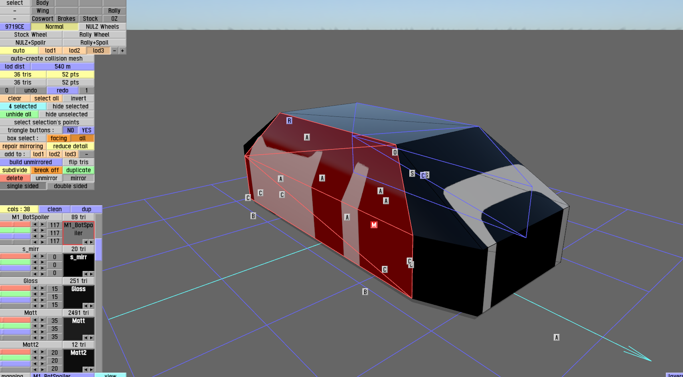
Task: Click the 540 m lod distance value
Action: coord(63,67)
